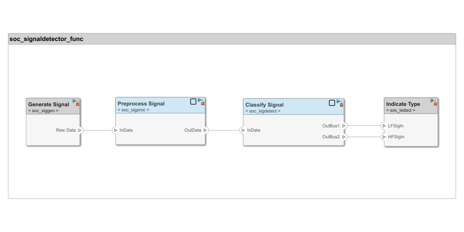
Task: Select the Raw Data output port
Action: [x=80, y=130]
